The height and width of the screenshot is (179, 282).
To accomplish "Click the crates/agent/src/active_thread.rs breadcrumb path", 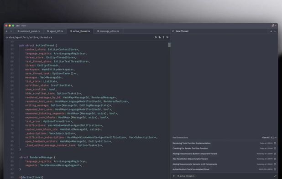I will (x=29, y=37).
